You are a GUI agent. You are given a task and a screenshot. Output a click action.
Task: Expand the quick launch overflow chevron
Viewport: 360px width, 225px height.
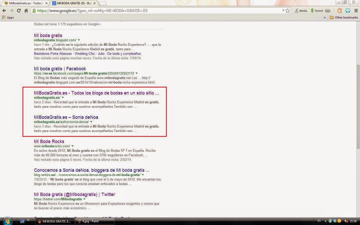pos(28,220)
